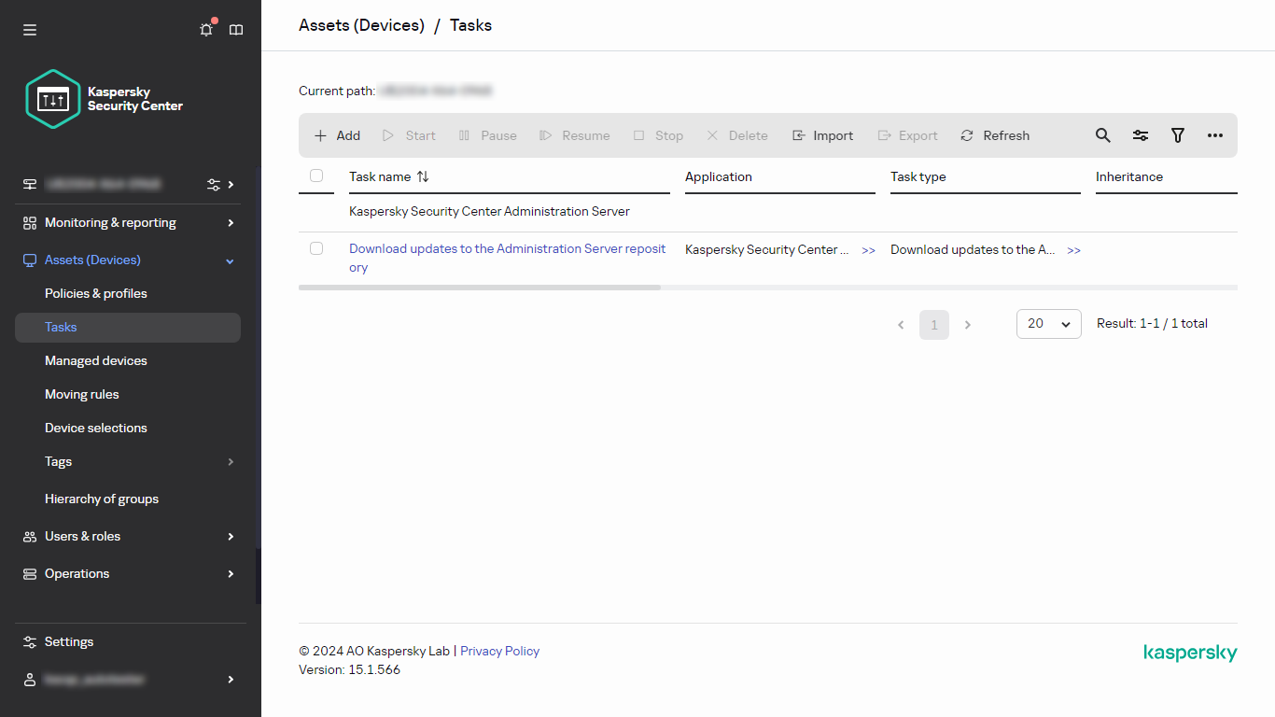The width and height of the screenshot is (1275, 717).
Task: Expand the truncated Application cell arrows
Action: click(x=868, y=250)
